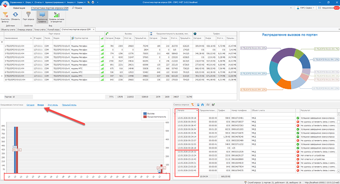Open Порт опроса properties icon
The width and height of the screenshot is (340, 184).
[x=29, y=14]
